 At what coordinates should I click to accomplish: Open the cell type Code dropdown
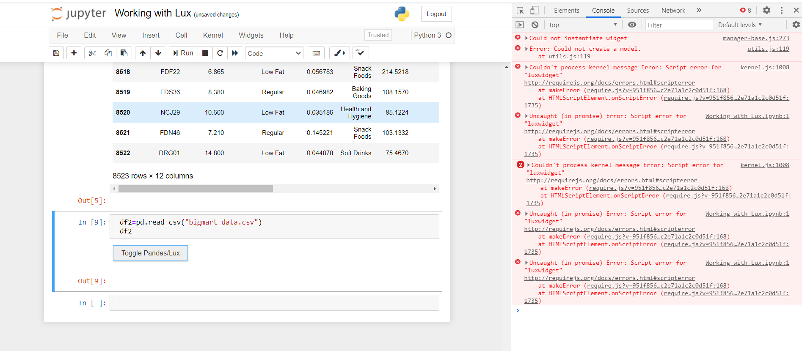[x=274, y=53]
